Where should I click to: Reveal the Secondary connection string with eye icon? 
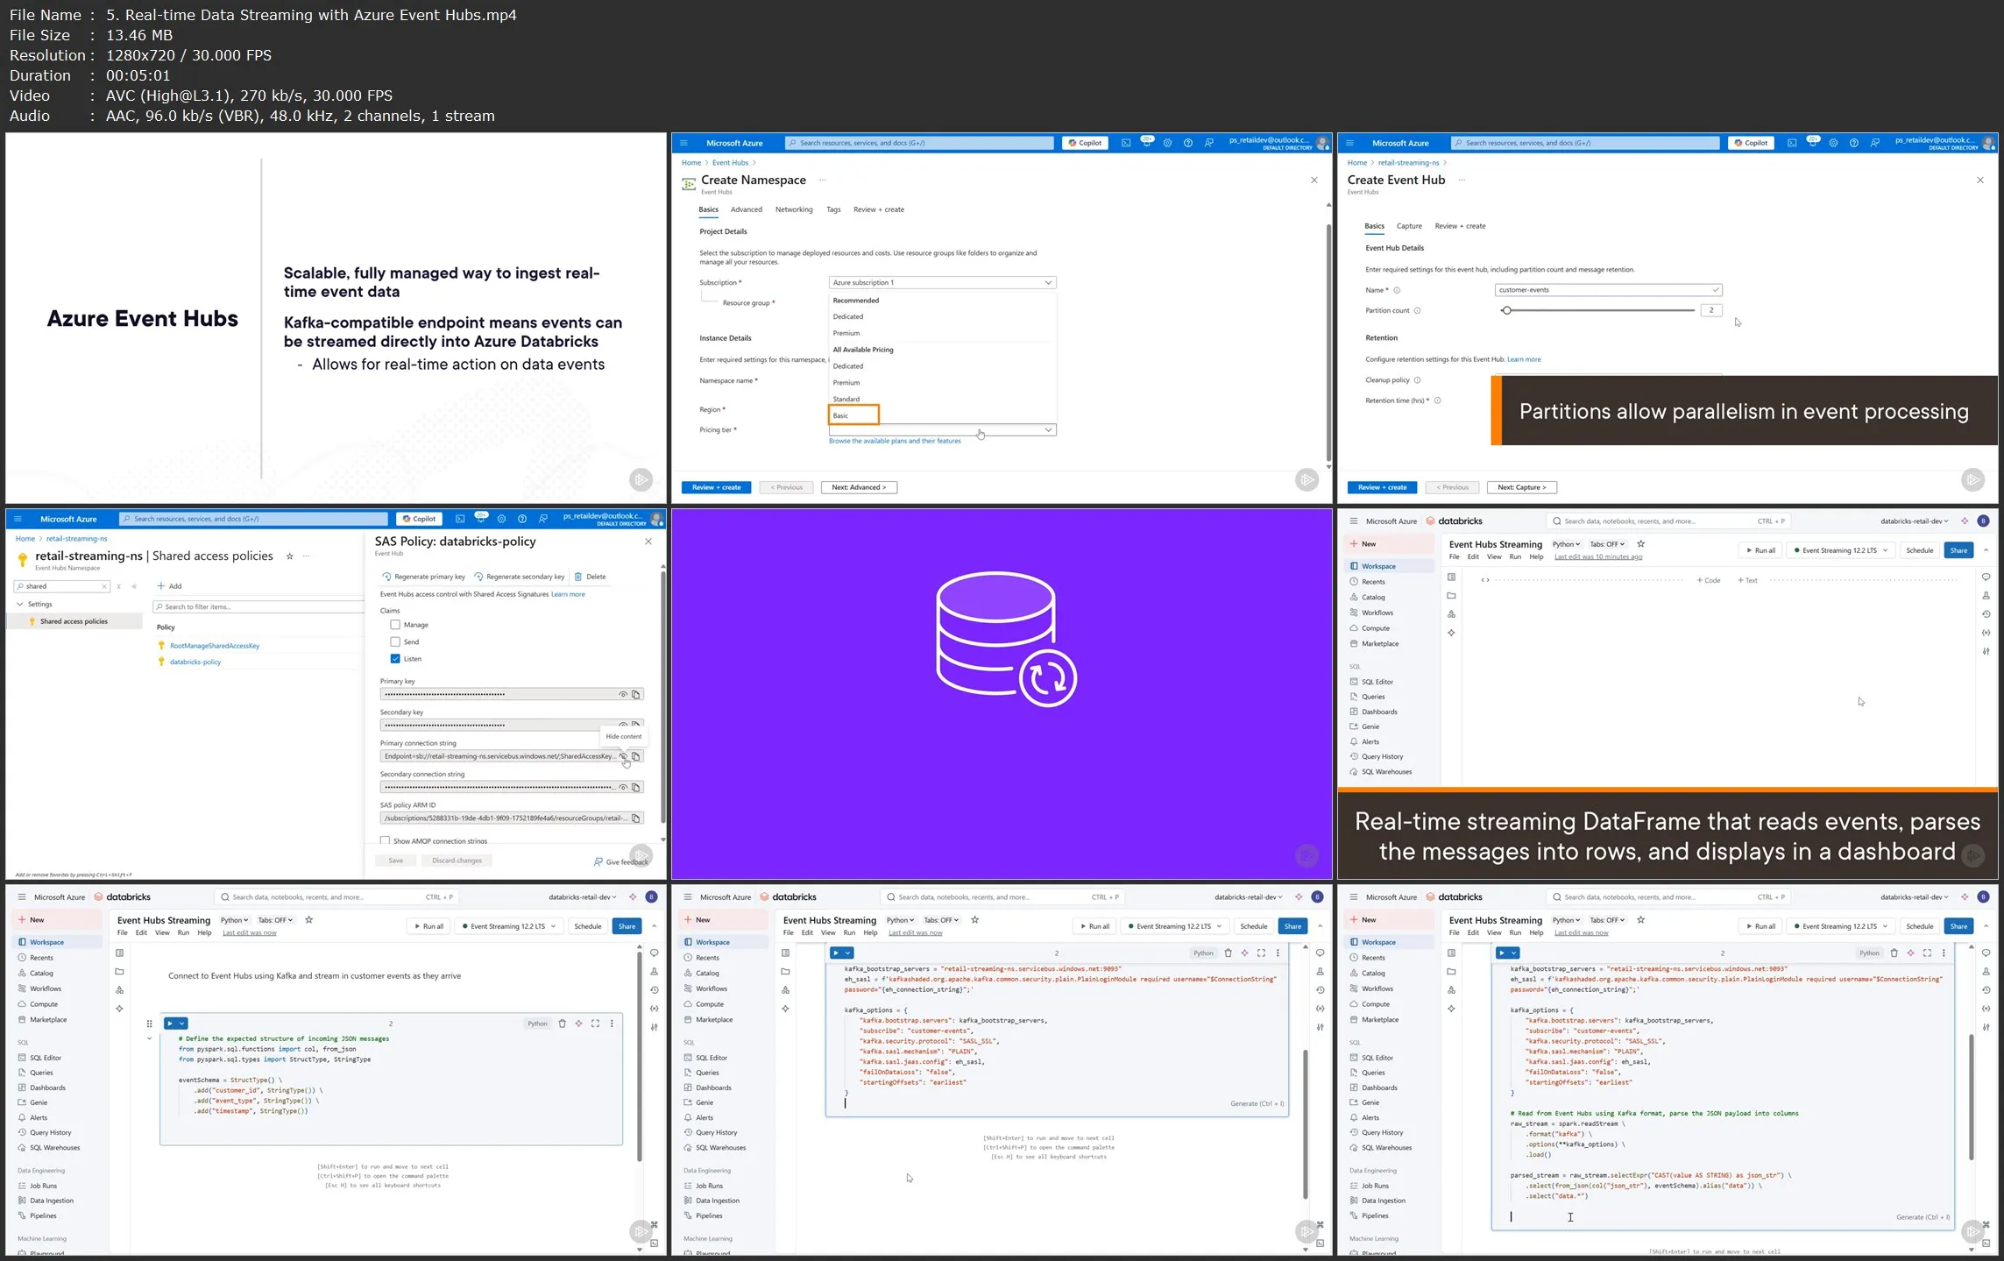coord(623,787)
